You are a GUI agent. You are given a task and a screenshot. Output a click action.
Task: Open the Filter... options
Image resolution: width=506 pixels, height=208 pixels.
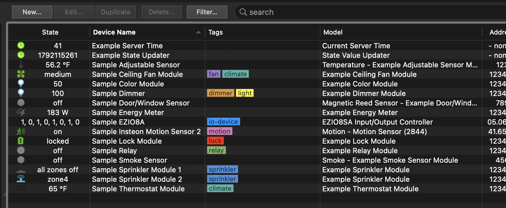tap(207, 12)
